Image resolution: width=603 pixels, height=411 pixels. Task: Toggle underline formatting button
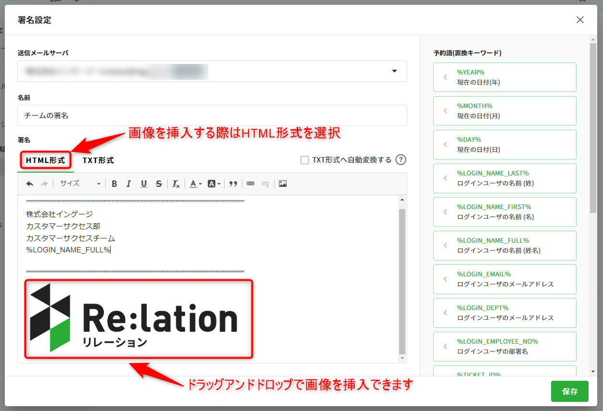point(144,184)
